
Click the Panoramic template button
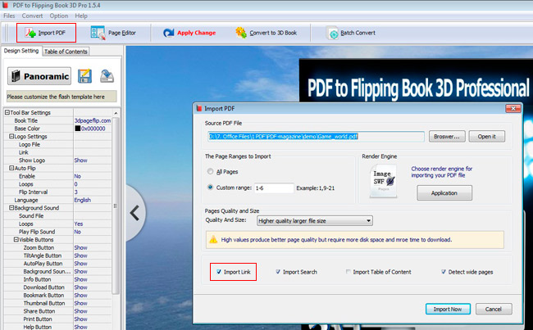[x=39, y=76]
